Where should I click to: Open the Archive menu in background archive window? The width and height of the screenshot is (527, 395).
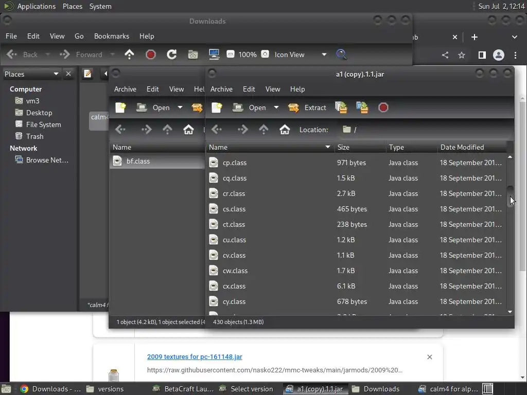tap(125, 89)
